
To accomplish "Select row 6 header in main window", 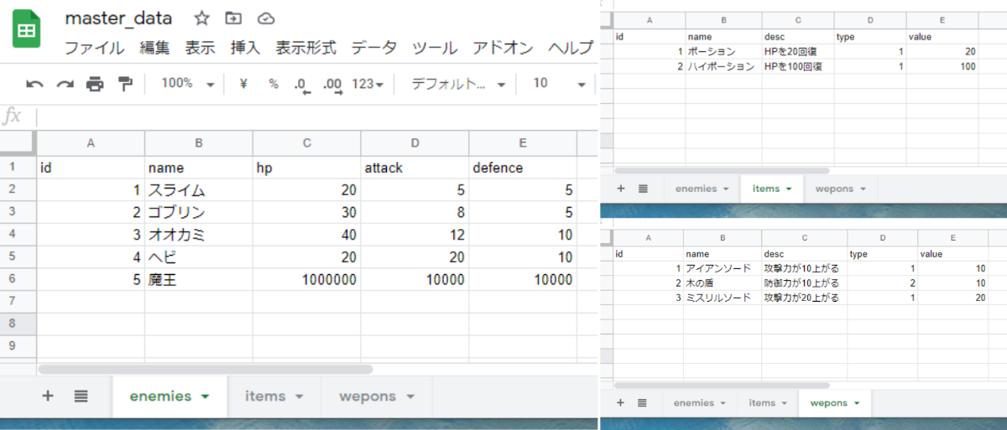I will click(x=18, y=280).
